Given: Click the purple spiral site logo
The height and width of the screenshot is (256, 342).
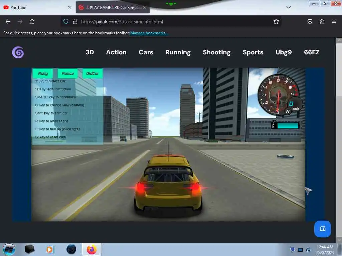Looking at the screenshot, I should pos(18,52).
